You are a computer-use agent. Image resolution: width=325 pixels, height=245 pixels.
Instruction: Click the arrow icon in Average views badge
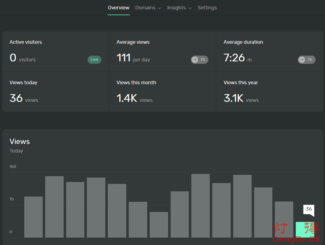(195, 60)
